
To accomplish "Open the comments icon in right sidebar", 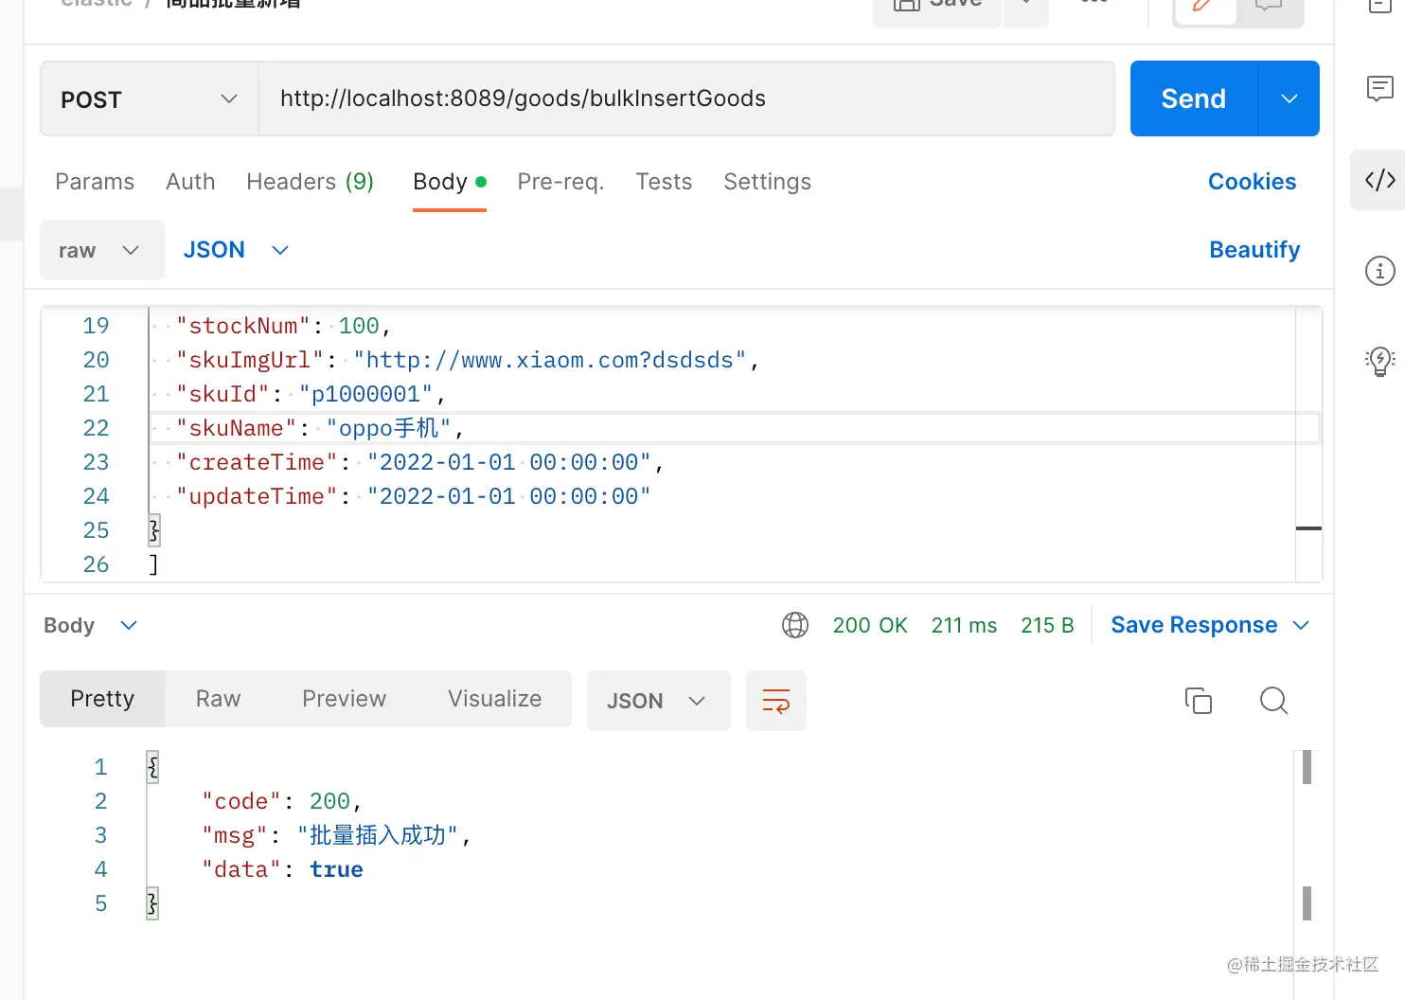I will (1379, 89).
